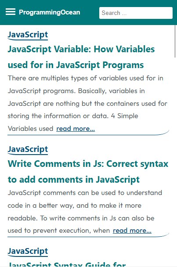Image resolution: width=177 pixels, height=267 pixels.
Task: Go to ProgrammingOcean home via logo
Action: tap(49, 12)
